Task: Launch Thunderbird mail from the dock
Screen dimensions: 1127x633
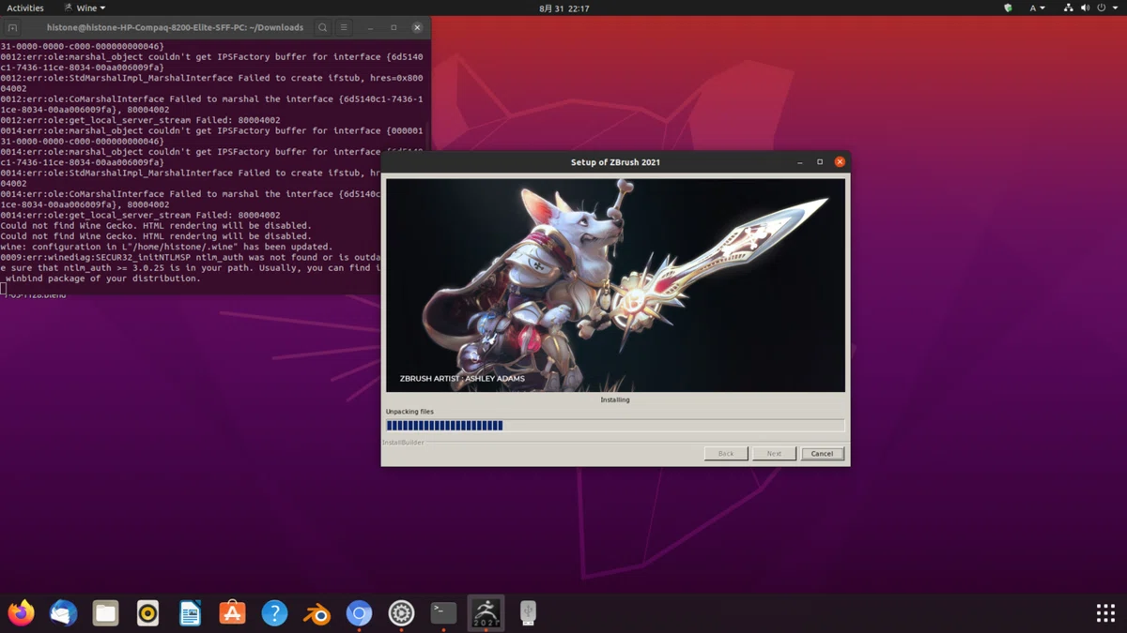Action: coord(63,613)
